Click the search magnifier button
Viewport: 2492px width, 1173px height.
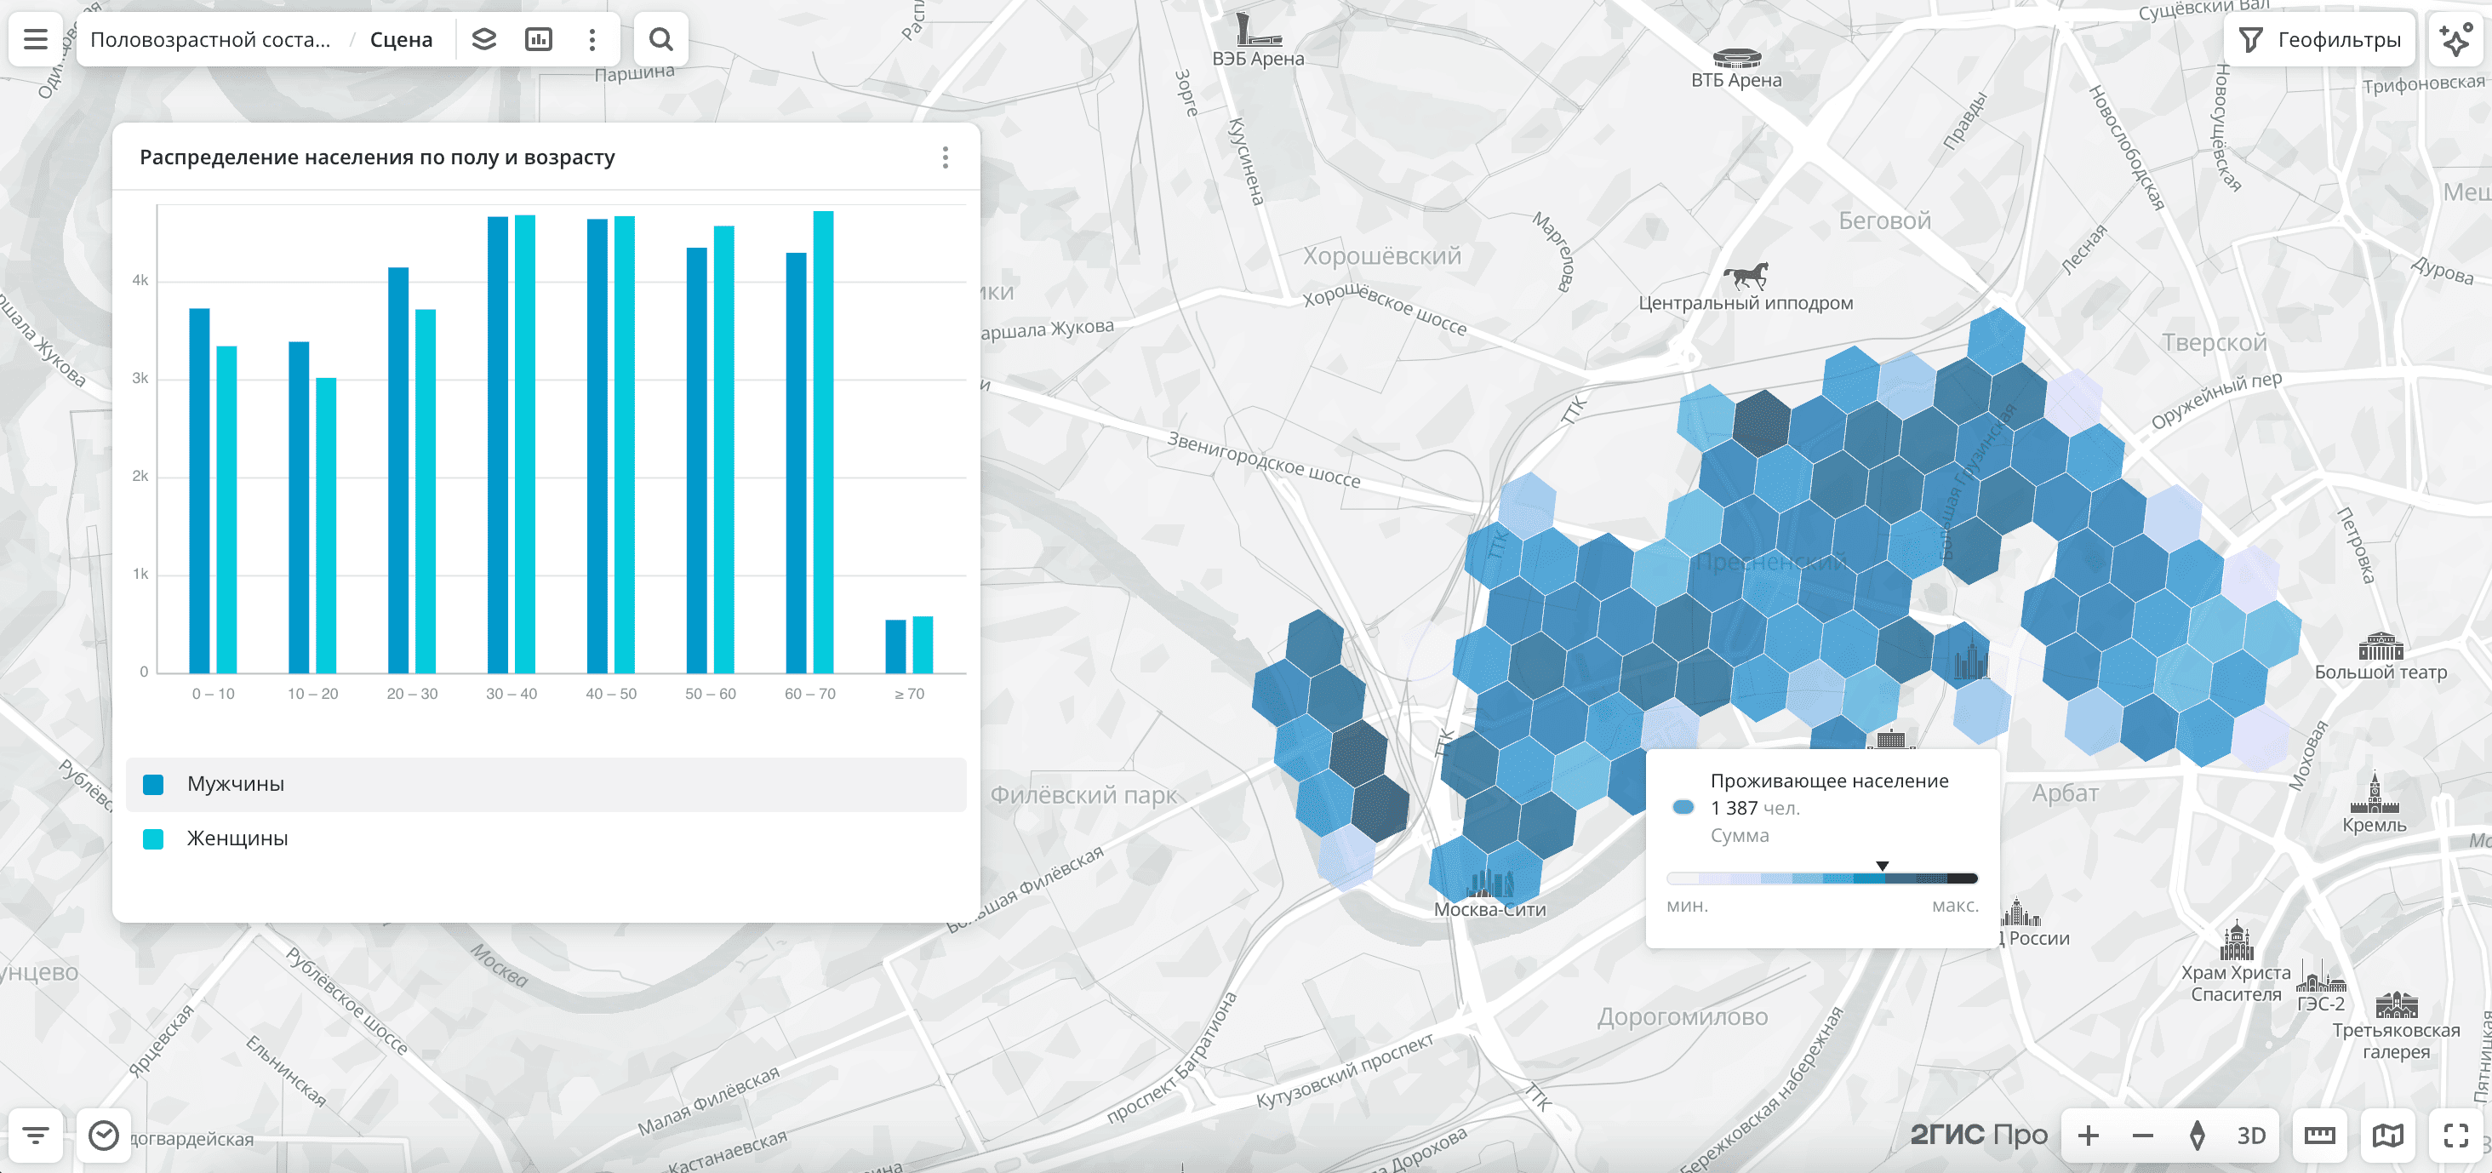[660, 40]
